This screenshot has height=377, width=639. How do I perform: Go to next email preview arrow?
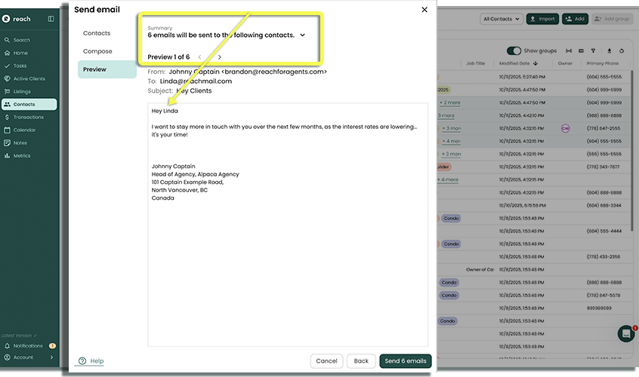pyautogui.click(x=220, y=57)
